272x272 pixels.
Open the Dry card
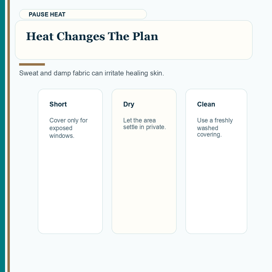click(144, 161)
